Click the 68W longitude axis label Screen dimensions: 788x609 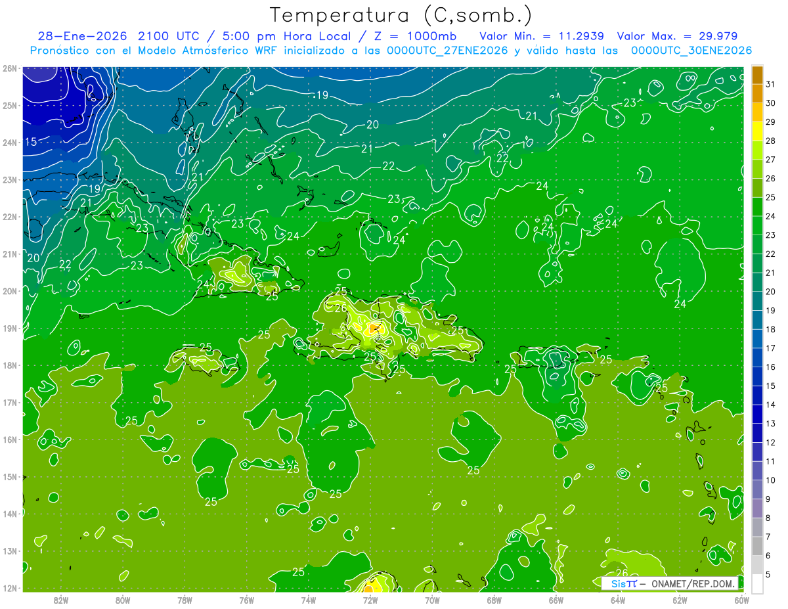click(494, 600)
